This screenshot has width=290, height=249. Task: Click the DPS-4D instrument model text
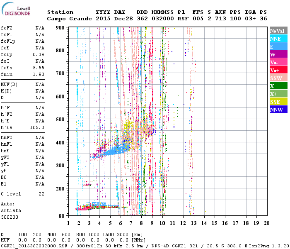point(160,246)
